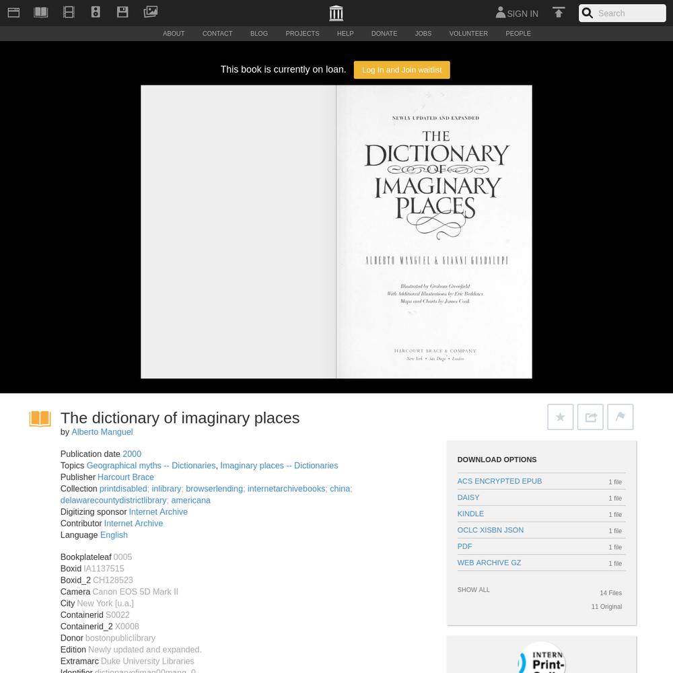Select DONATE in navigation bar
Screen dimensions: 673x673
pyautogui.click(x=384, y=34)
